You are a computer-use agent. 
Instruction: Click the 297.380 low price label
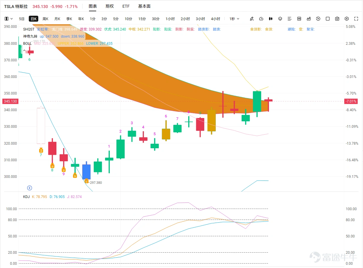pos(96,183)
